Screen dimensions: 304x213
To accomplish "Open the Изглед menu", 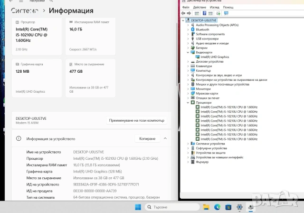I will 214,8.
